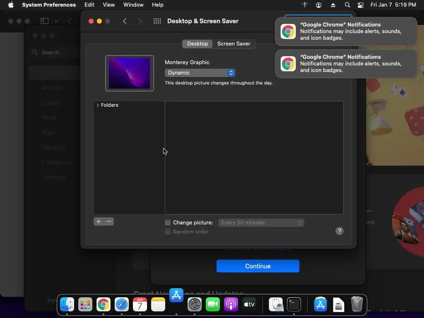Viewport: 424px width, 318px height.
Task: Select Create in the App Store sidebar
Action: coord(51,103)
